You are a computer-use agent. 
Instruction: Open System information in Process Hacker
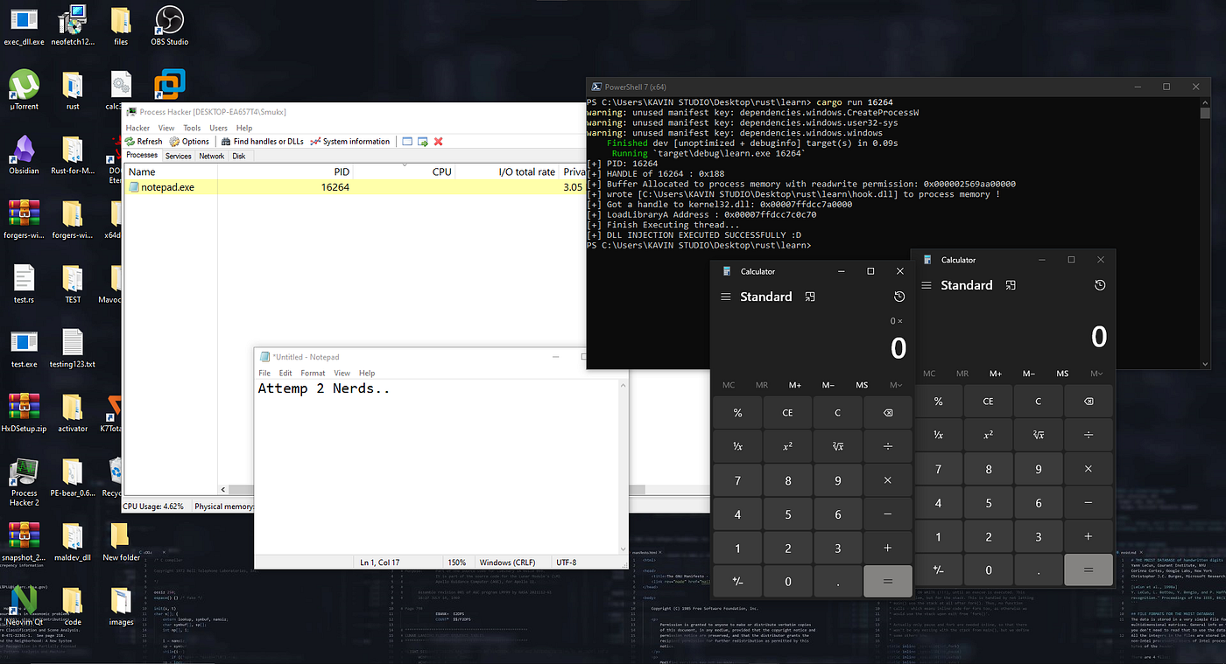(x=350, y=142)
